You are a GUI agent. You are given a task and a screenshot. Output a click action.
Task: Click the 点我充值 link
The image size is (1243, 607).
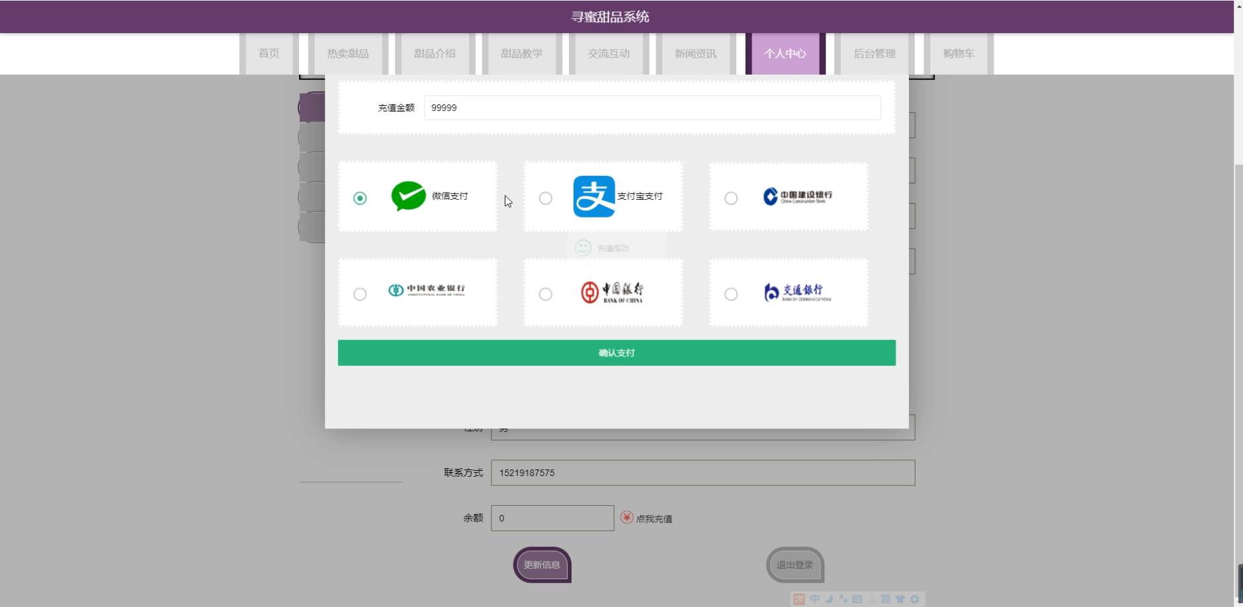tap(654, 519)
